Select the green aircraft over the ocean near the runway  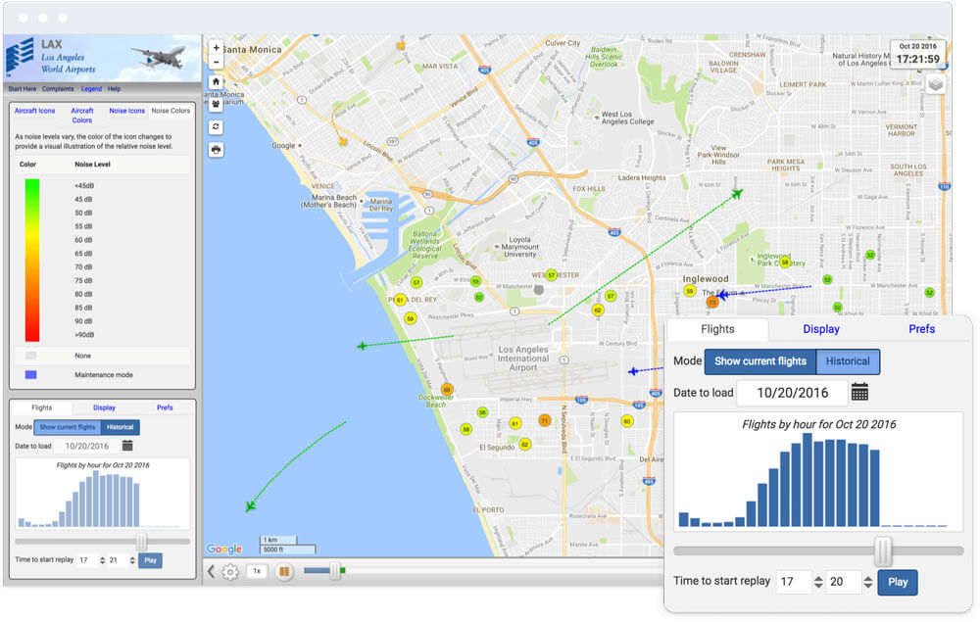click(362, 346)
